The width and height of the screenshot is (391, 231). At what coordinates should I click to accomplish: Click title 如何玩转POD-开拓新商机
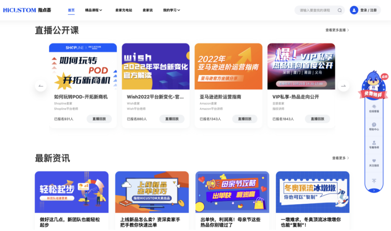click(x=81, y=97)
